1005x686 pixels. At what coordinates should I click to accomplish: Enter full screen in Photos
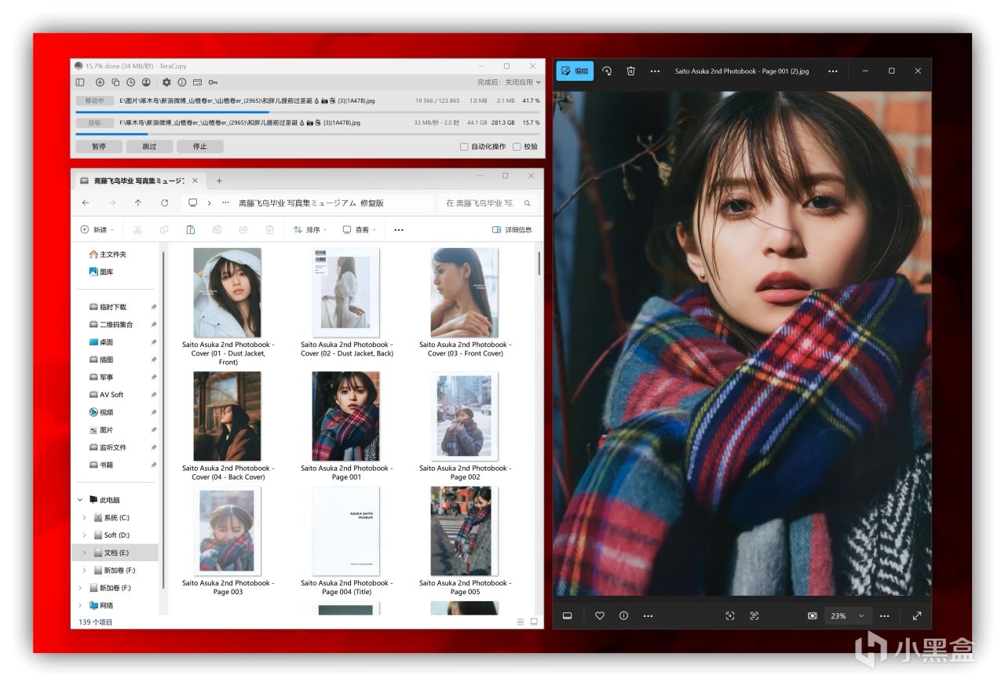pyautogui.click(x=916, y=616)
